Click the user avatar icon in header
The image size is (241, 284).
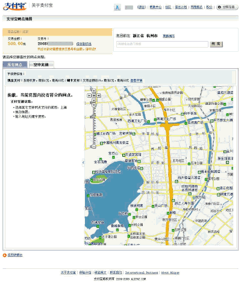(117, 7)
